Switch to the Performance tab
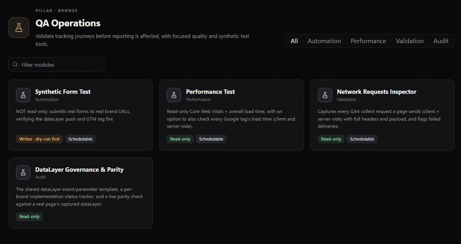Viewport: 461px width, 244px height. pos(368,41)
